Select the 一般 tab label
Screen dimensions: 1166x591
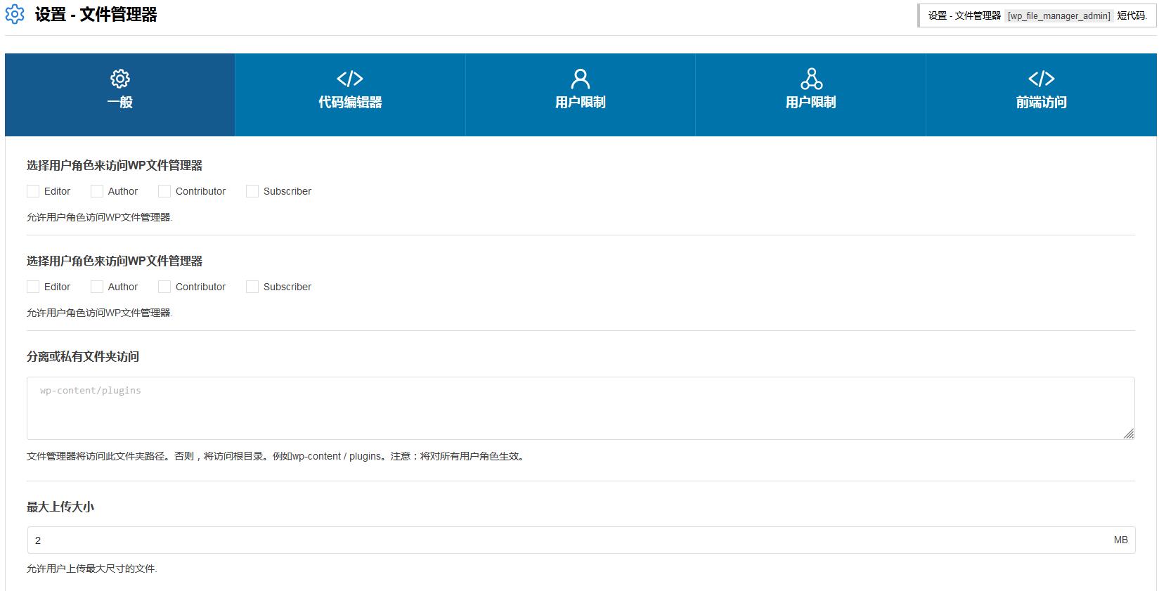[x=119, y=103]
